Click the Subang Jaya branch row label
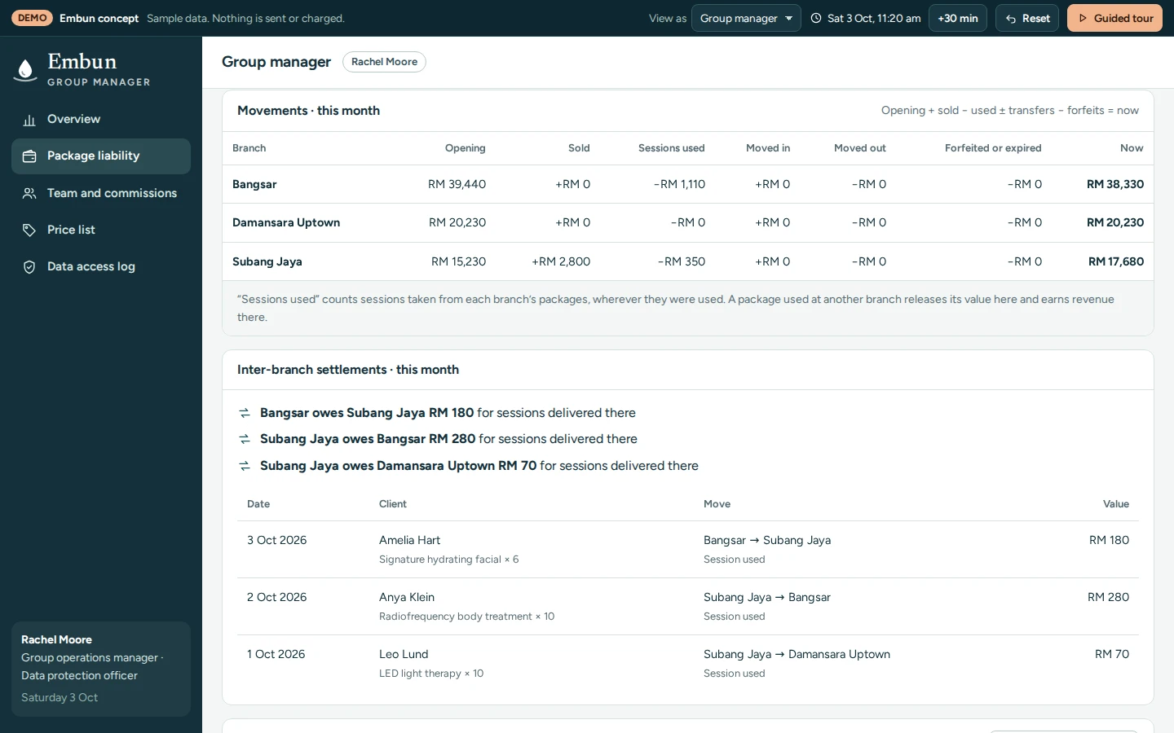1174x733 pixels. [x=267, y=261]
